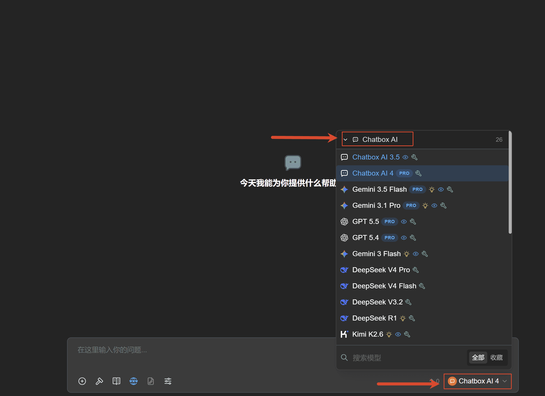Open the Chatbox AI 4 model selector
This screenshot has width=545, height=396.
click(x=477, y=381)
